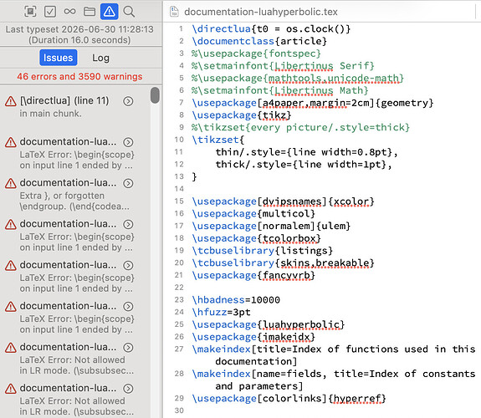Click the documentation-luahyperbolic.tex file title

pos(261,12)
